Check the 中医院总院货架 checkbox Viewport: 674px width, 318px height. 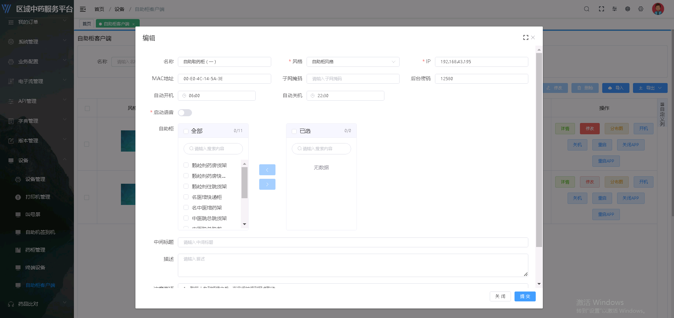(186, 218)
